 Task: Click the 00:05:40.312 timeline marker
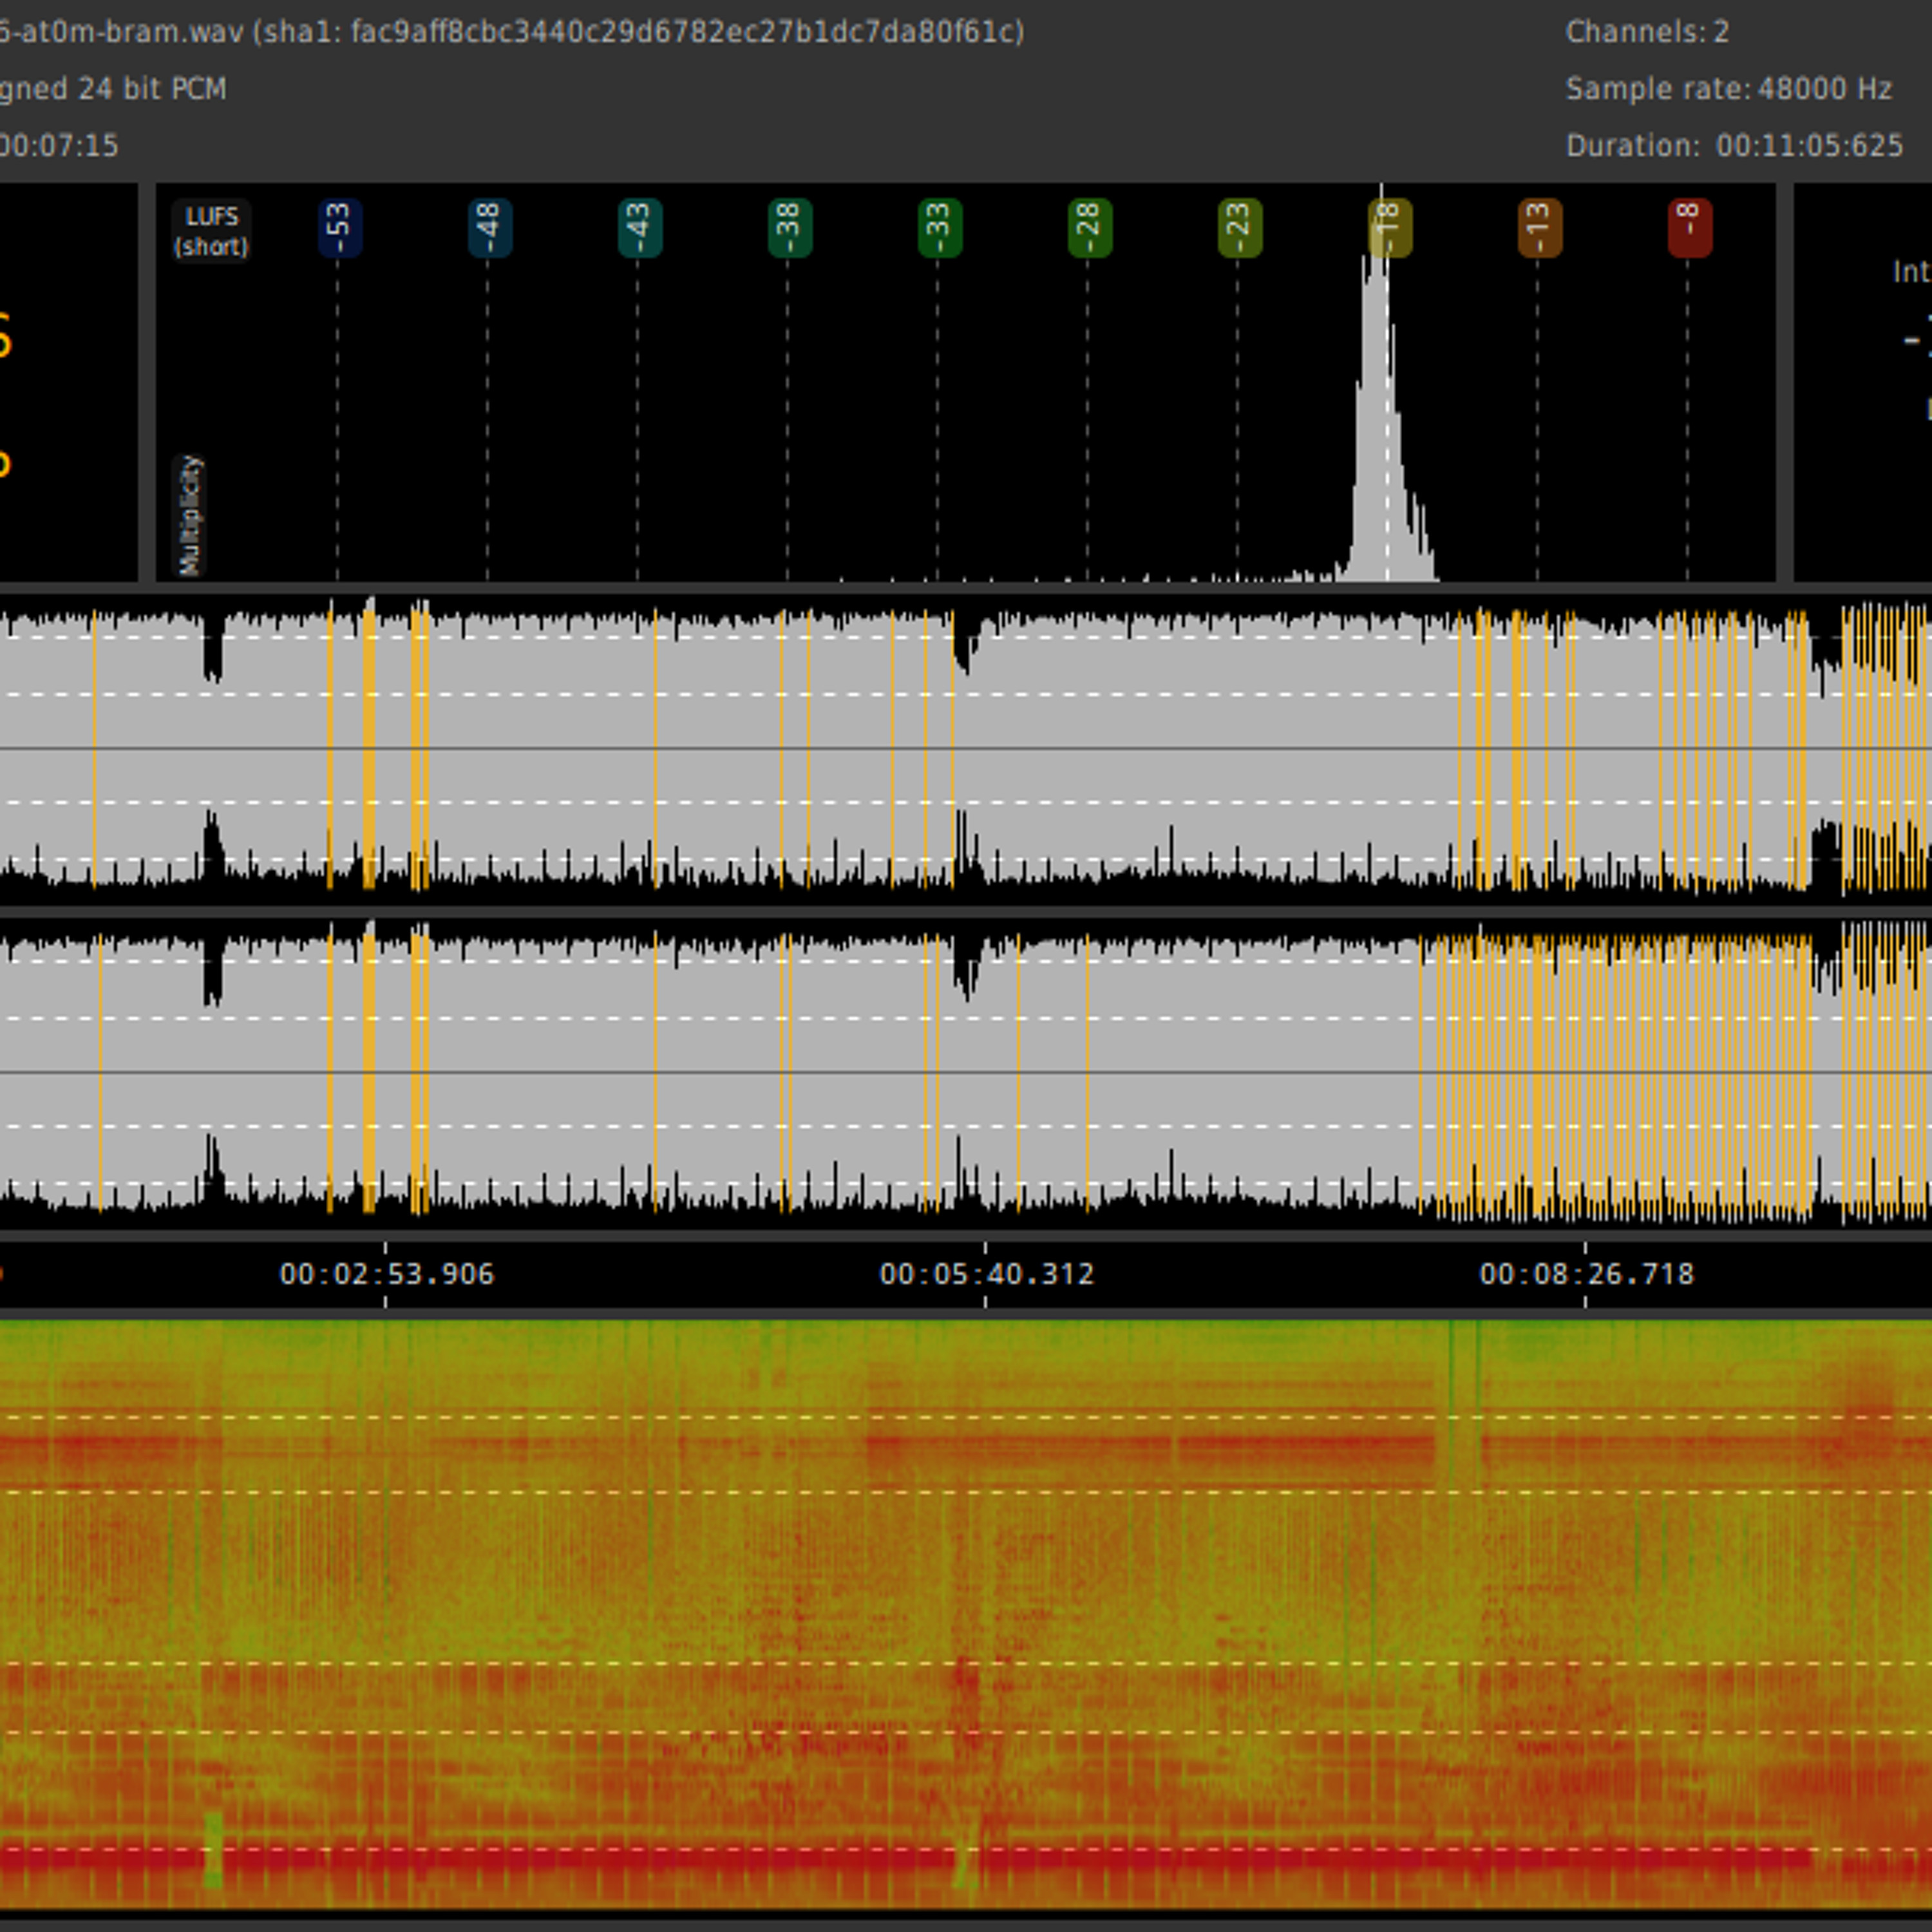(x=986, y=1274)
